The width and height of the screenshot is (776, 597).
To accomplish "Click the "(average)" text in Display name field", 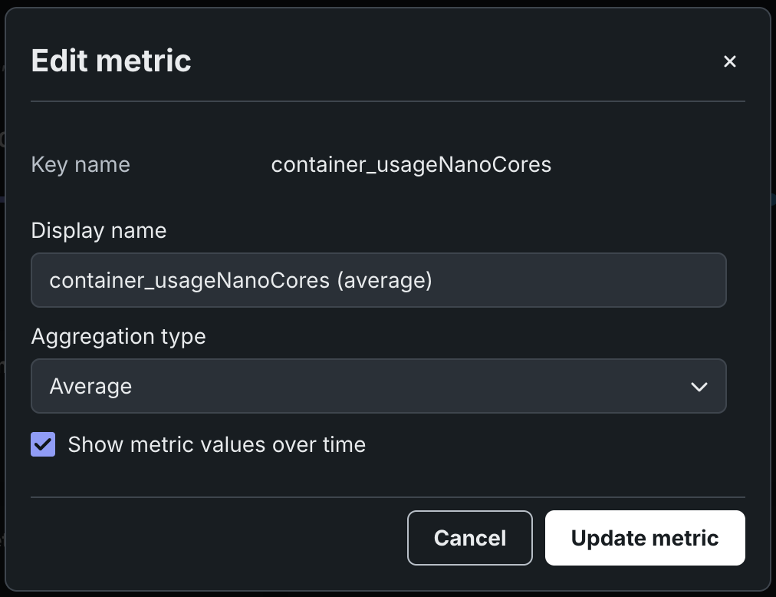I will pyautogui.click(x=384, y=280).
